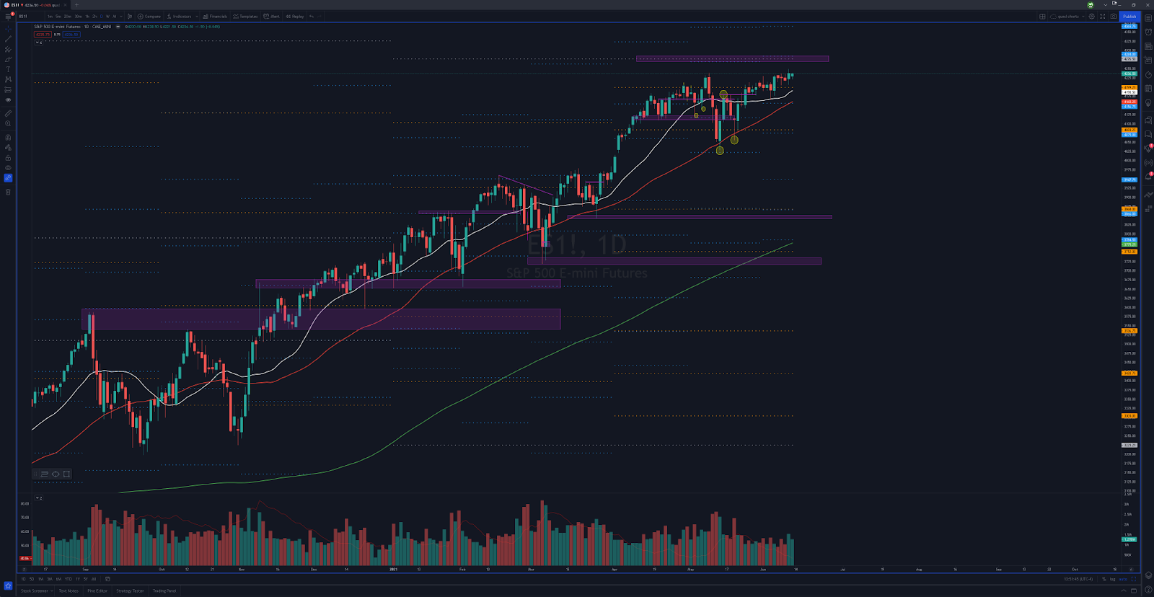The image size is (1154, 597).
Task: Click the Compare button
Action: pos(149,16)
